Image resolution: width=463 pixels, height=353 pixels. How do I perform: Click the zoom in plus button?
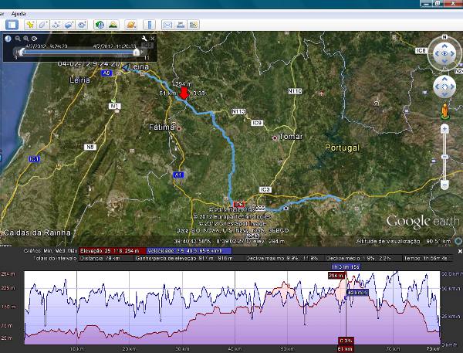444,129
